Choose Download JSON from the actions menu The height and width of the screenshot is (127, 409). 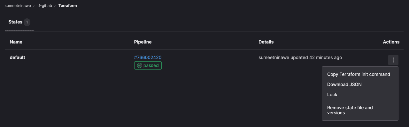click(344, 84)
